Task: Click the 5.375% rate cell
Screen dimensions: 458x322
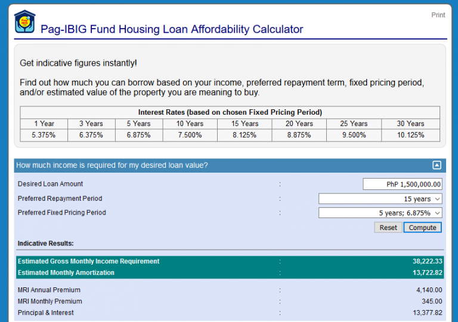Action: coord(44,135)
